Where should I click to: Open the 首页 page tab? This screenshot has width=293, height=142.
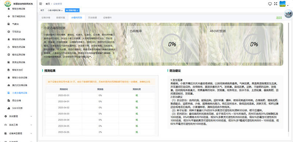pyautogui.click(x=42, y=10)
